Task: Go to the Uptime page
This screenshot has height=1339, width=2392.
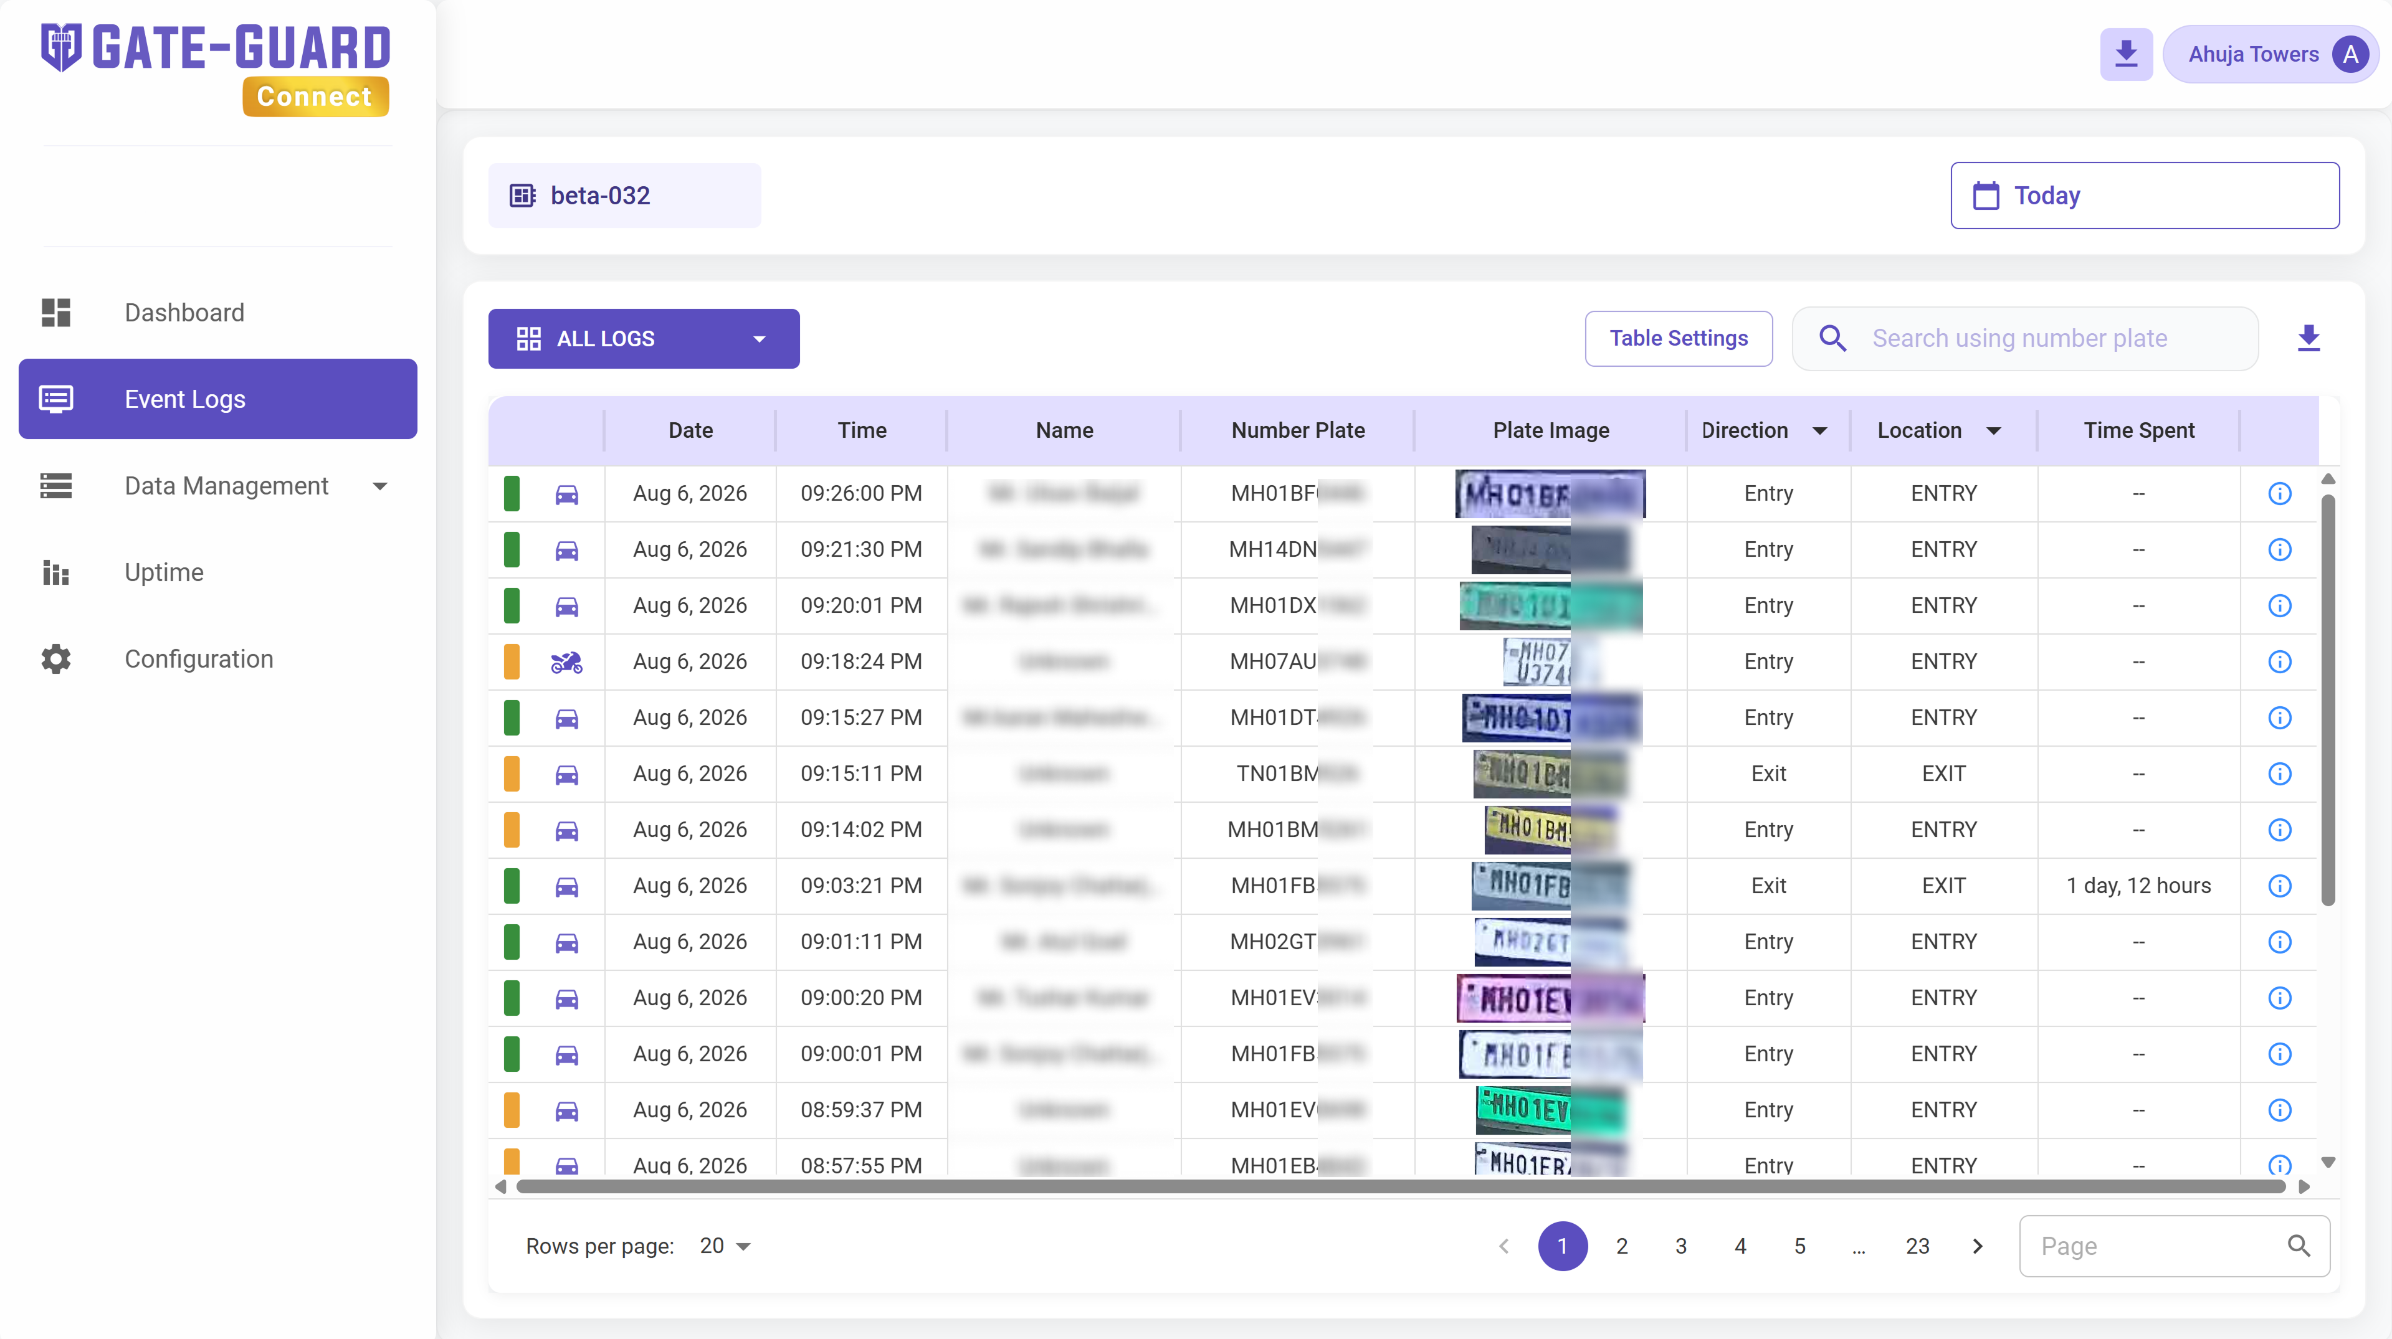Action: [x=217, y=572]
